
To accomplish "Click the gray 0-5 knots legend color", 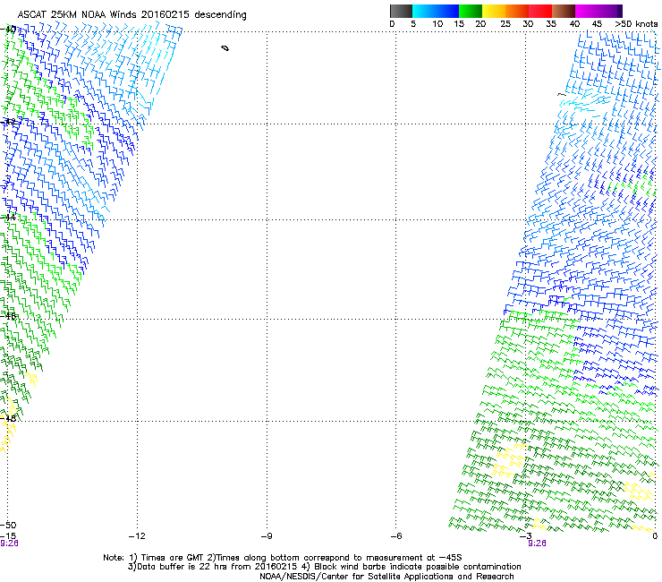I will pyautogui.click(x=401, y=11).
